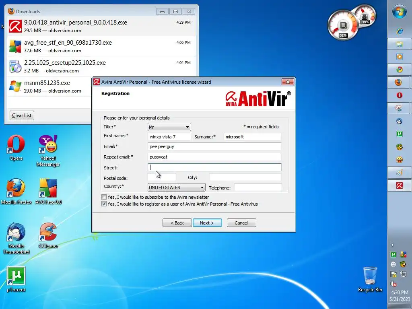This screenshot has height=309, width=412.
Task: Click the Show desktop button
Action: coord(400,306)
